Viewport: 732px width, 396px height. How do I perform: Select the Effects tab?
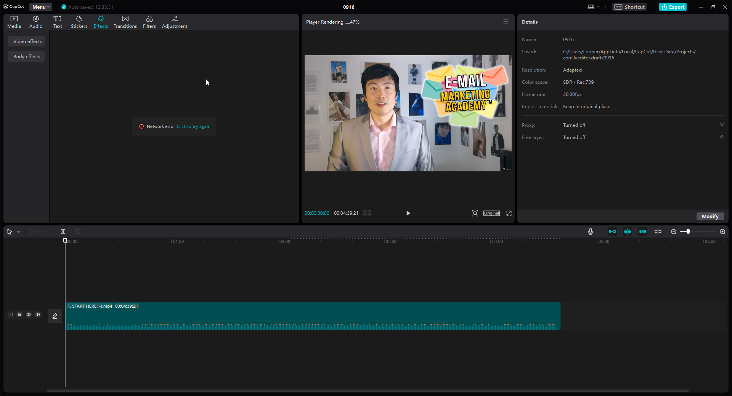(x=101, y=22)
